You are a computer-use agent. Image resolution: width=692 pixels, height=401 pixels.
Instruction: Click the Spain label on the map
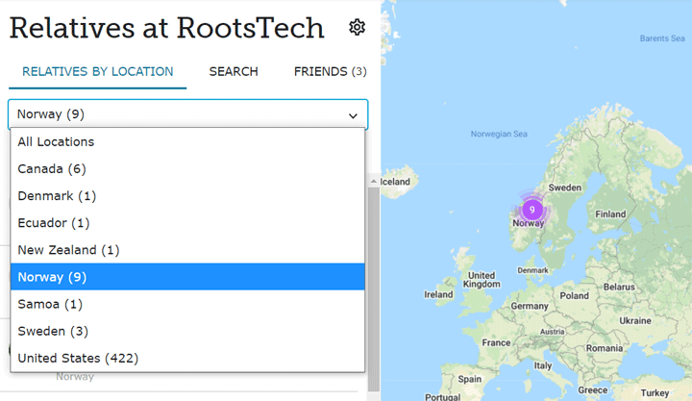[x=470, y=379]
